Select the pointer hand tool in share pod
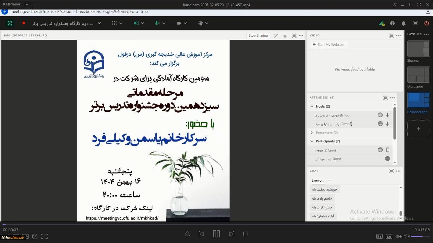The image size is (433, 243). [x=285, y=36]
